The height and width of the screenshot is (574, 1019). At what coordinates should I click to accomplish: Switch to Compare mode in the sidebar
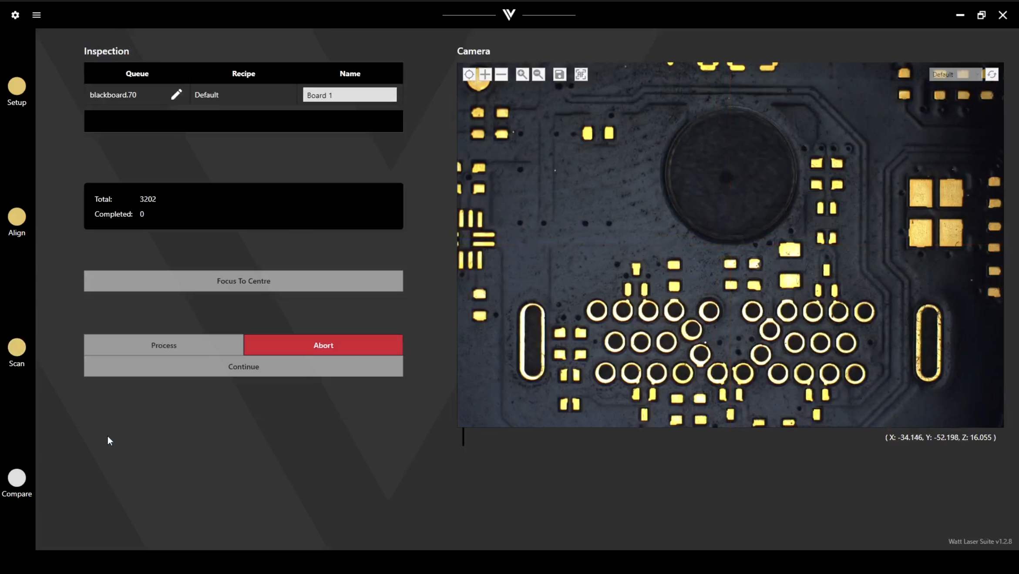click(17, 477)
